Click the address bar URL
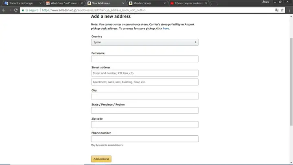The image size is (293, 165). (94, 10)
